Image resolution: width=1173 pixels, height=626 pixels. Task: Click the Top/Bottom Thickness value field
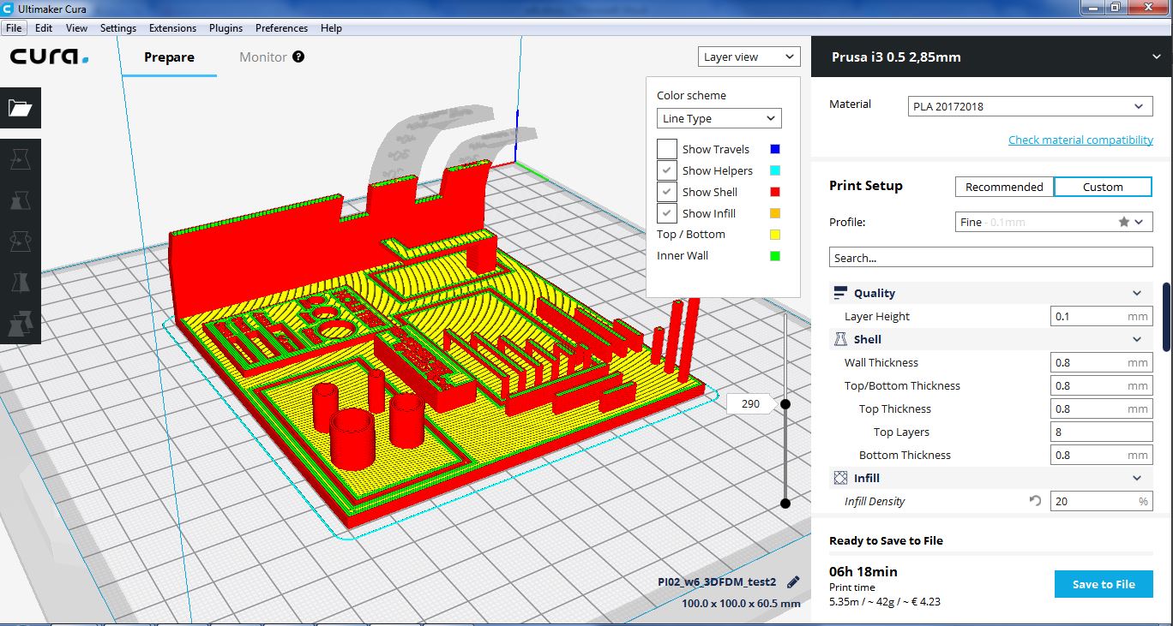point(1101,385)
